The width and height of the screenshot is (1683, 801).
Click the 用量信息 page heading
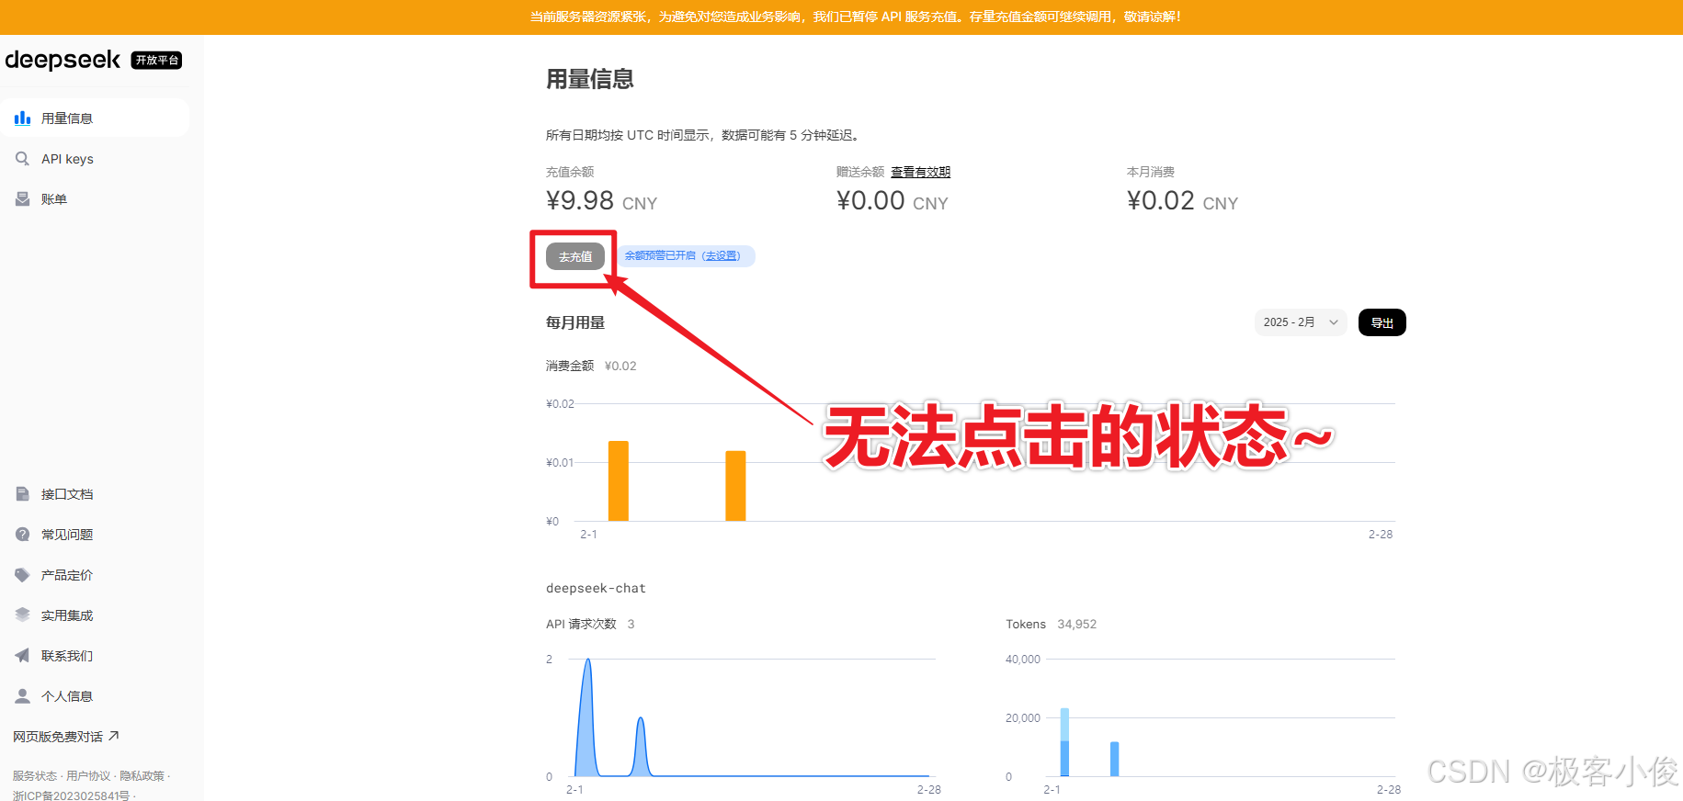coord(590,79)
